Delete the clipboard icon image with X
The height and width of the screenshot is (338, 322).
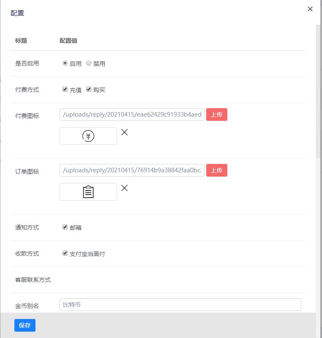point(124,188)
